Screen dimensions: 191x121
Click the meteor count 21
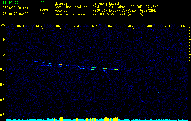tap(44, 14)
